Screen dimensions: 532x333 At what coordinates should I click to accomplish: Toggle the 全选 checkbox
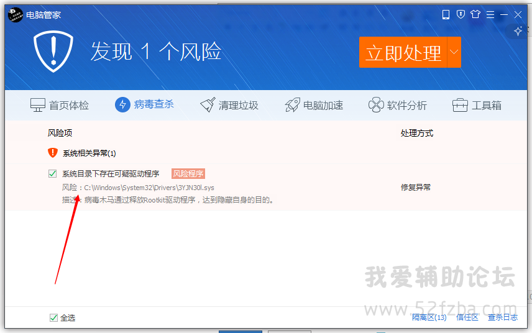pyautogui.click(x=53, y=317)
